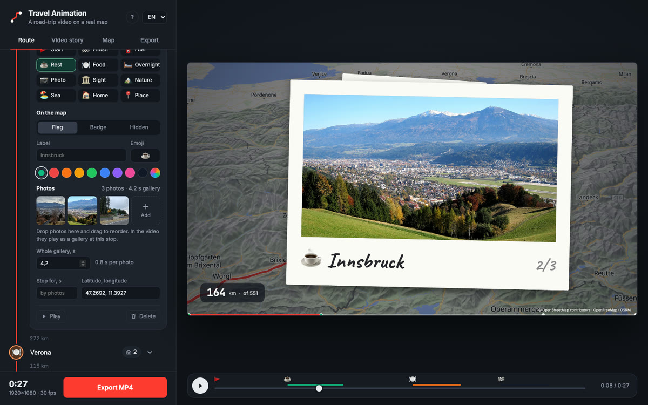The height and width of the screenshot is (405, 648).
Task: Open the rainbow custom color picker swatch
Action: 155,173
